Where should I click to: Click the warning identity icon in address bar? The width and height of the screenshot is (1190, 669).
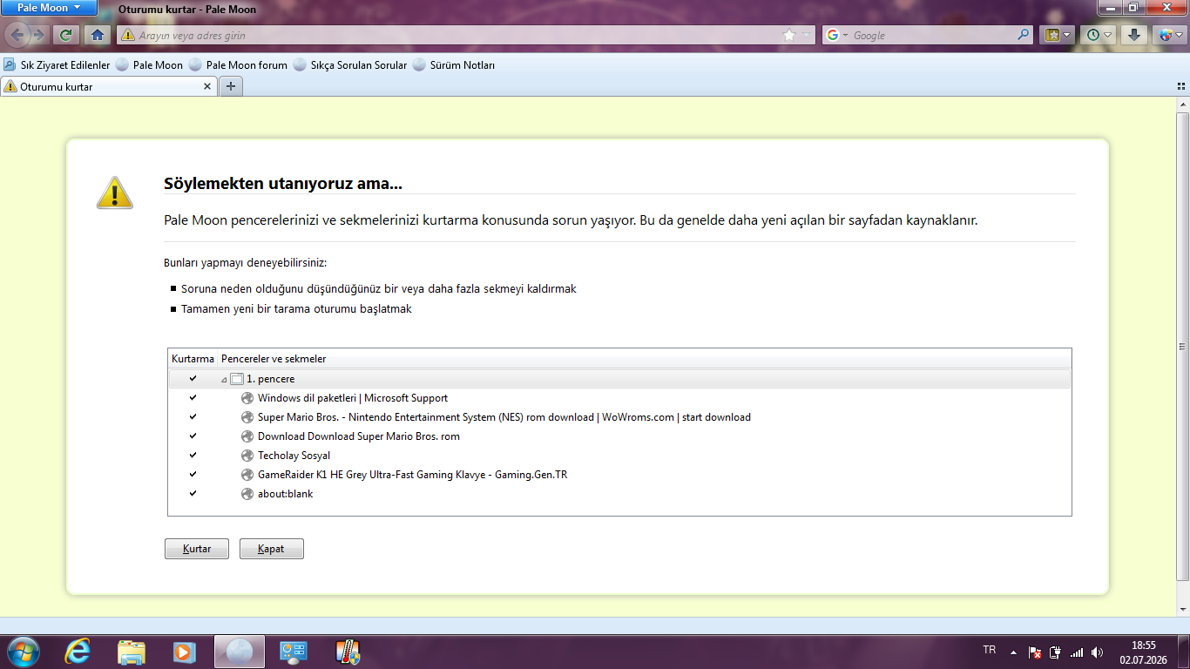[128, 36]
